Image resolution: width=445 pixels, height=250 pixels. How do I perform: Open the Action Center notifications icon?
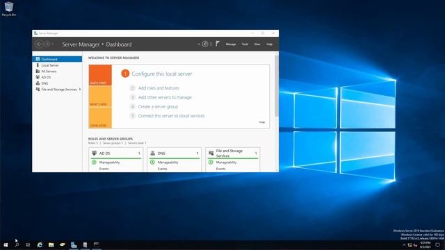tap(437, 245)
